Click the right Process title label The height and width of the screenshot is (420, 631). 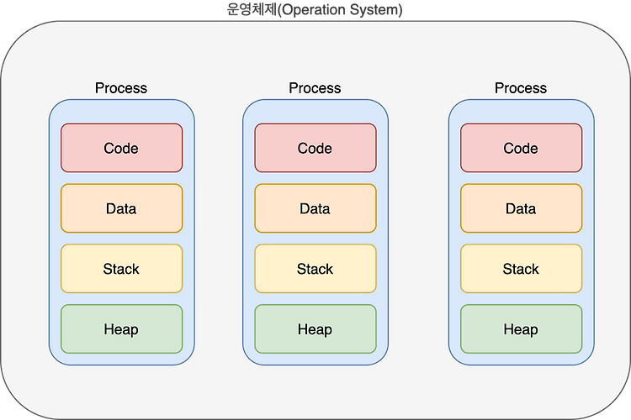coord(521,88)
